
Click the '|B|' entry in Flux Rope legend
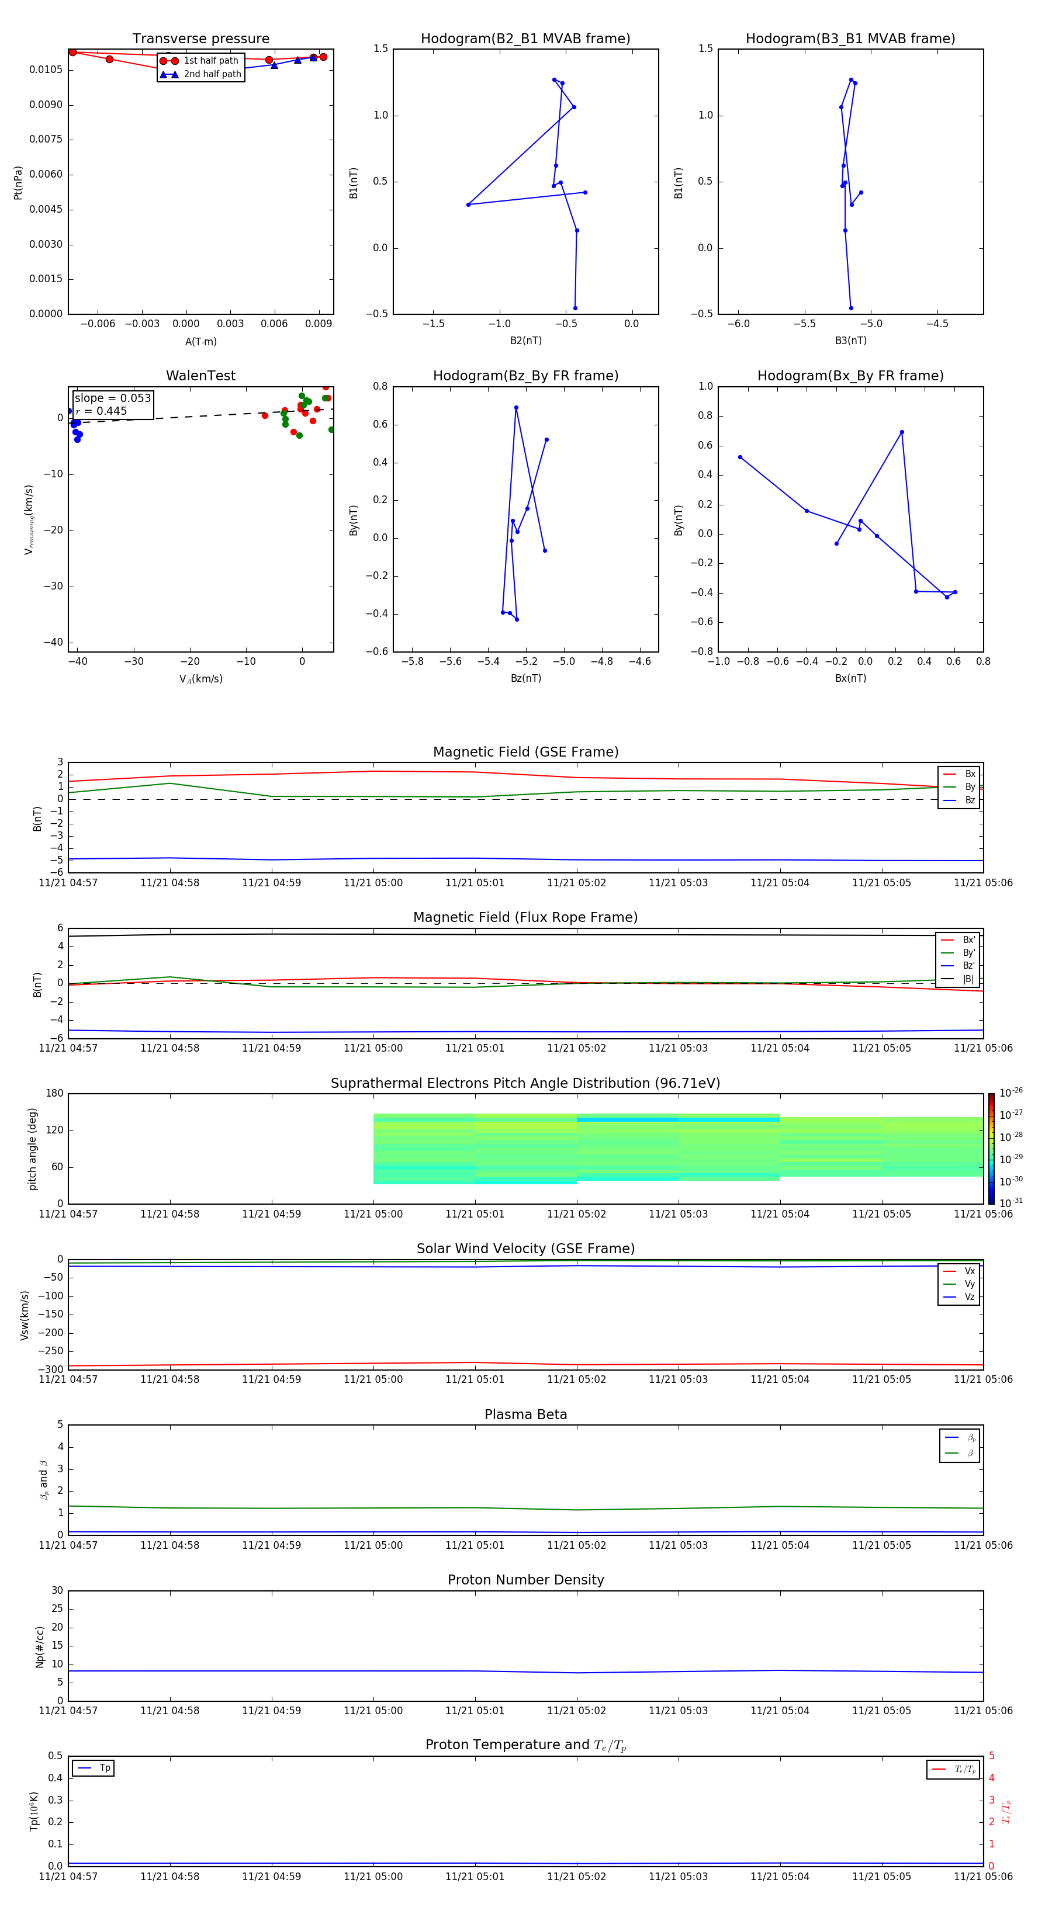(x=958, y=979)
